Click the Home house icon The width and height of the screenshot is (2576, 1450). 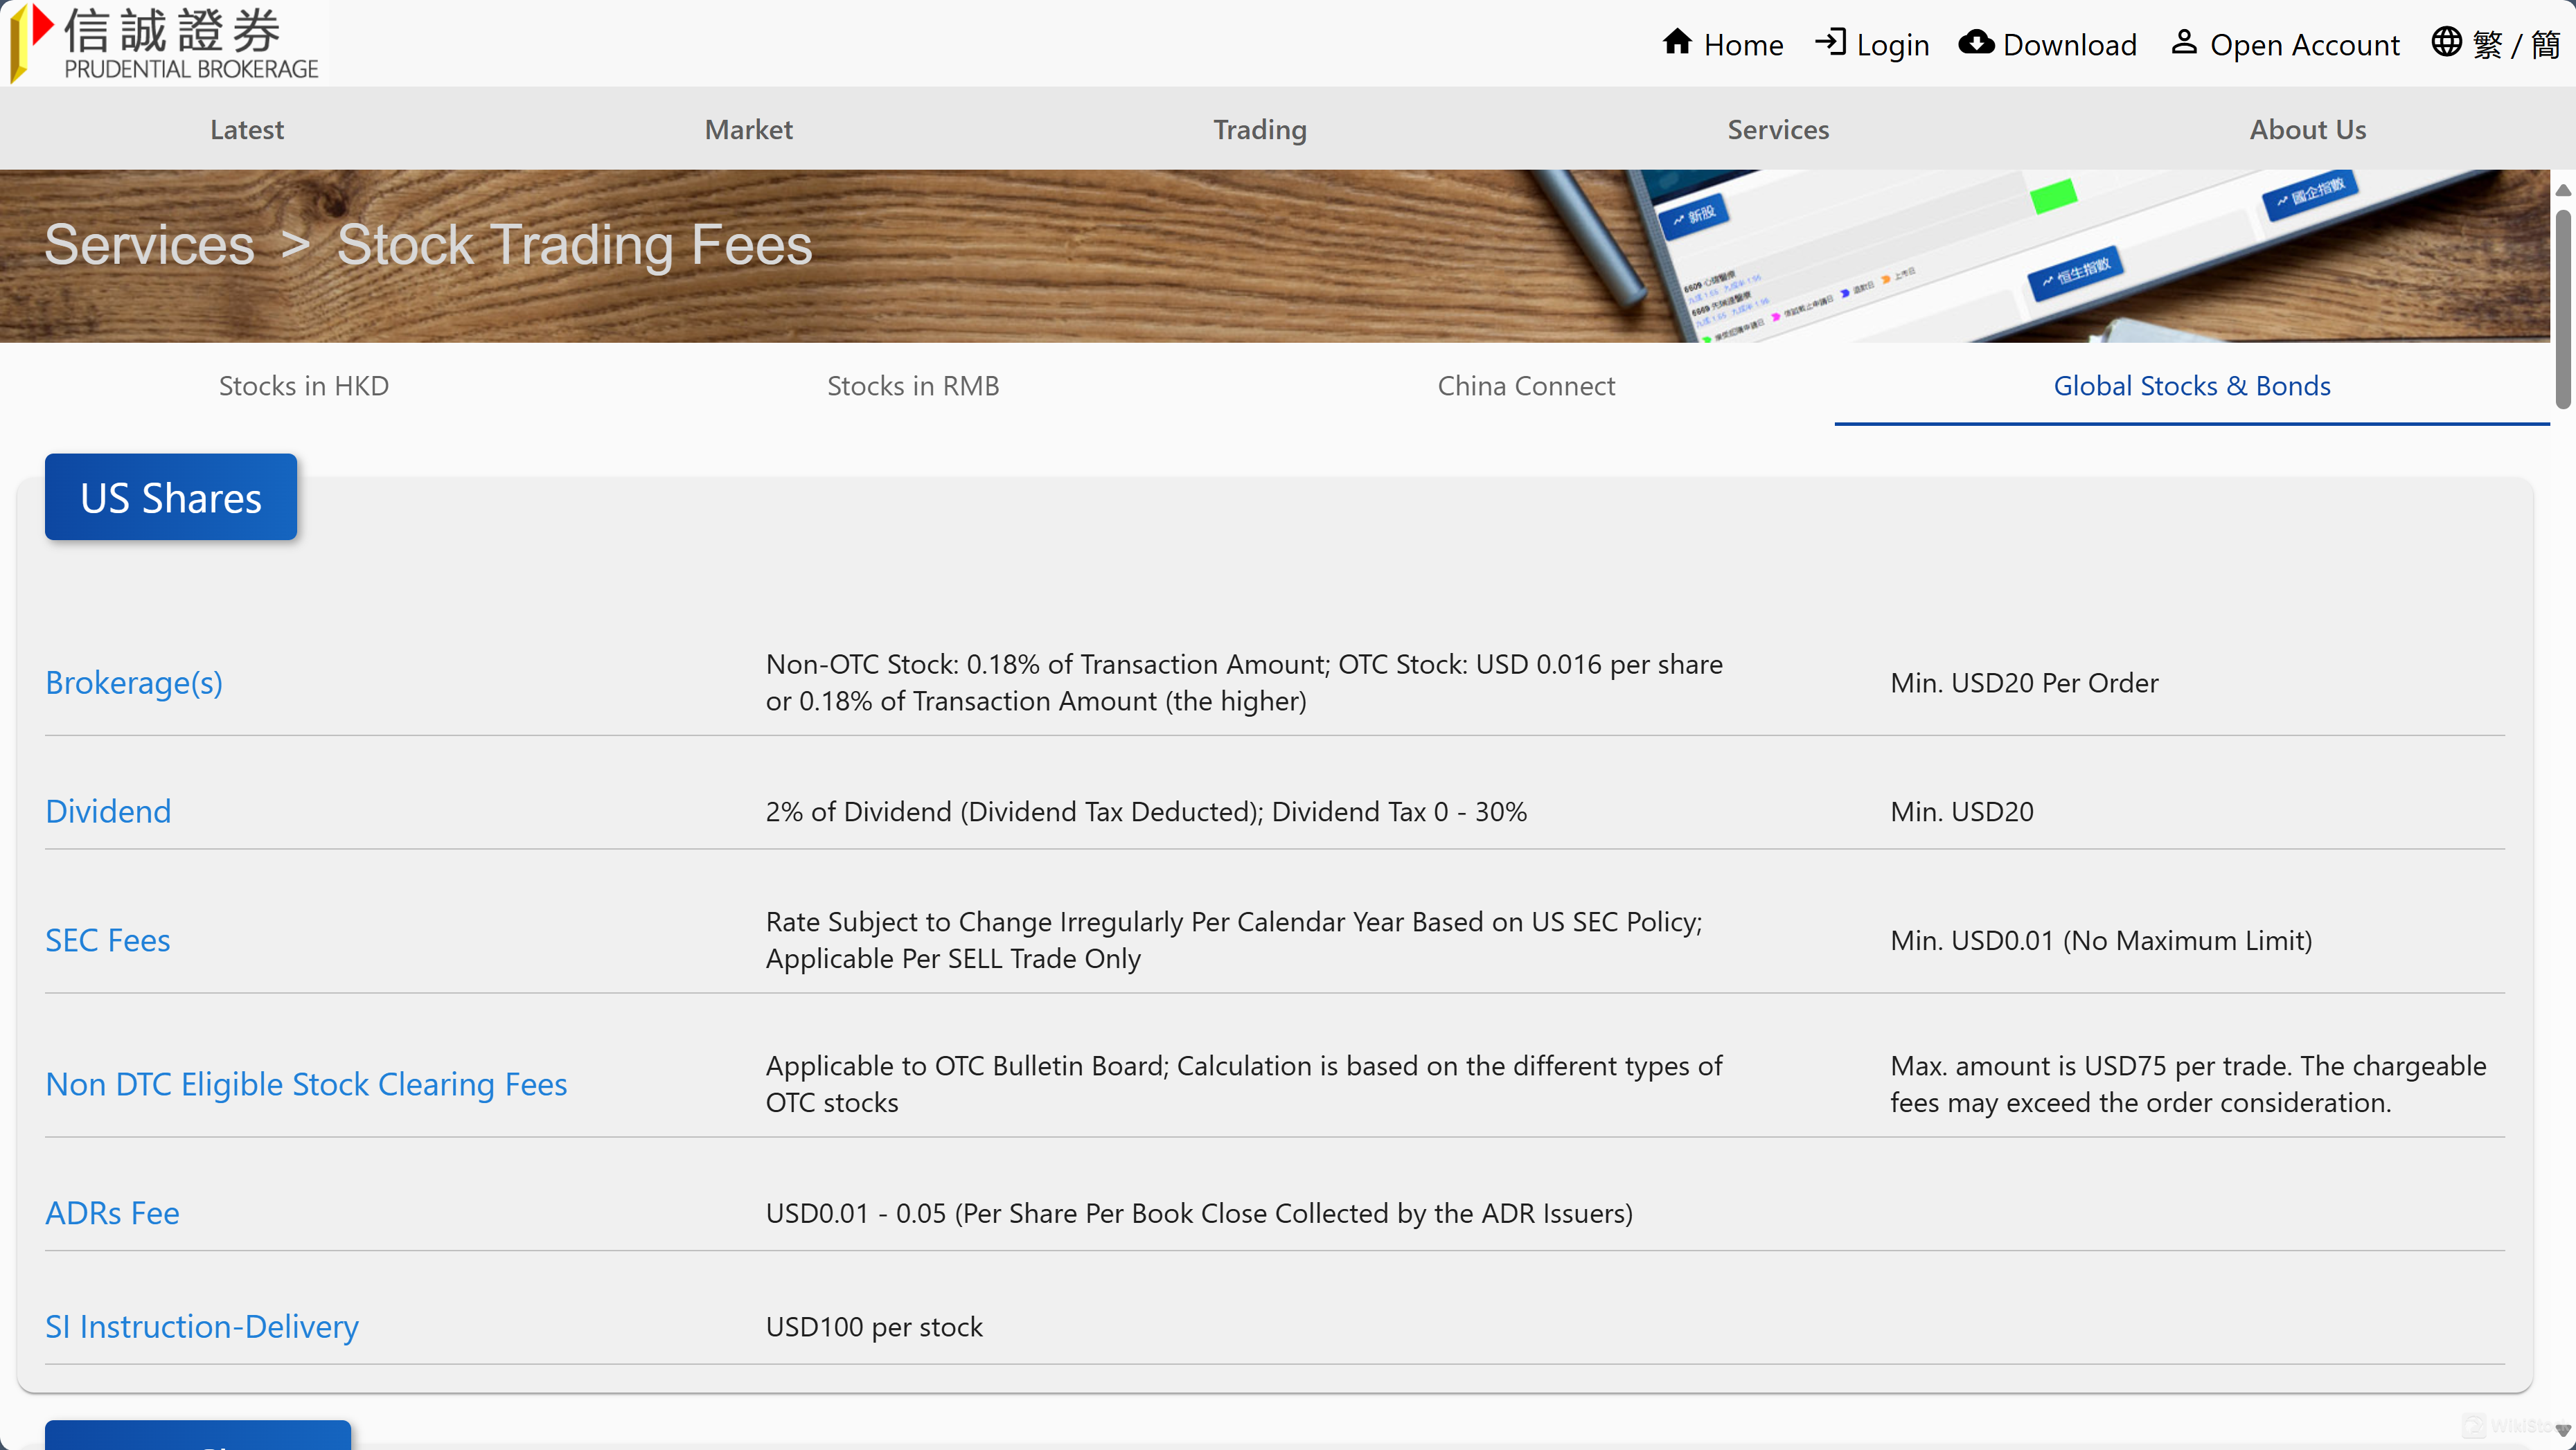[x=1677, y=43]
